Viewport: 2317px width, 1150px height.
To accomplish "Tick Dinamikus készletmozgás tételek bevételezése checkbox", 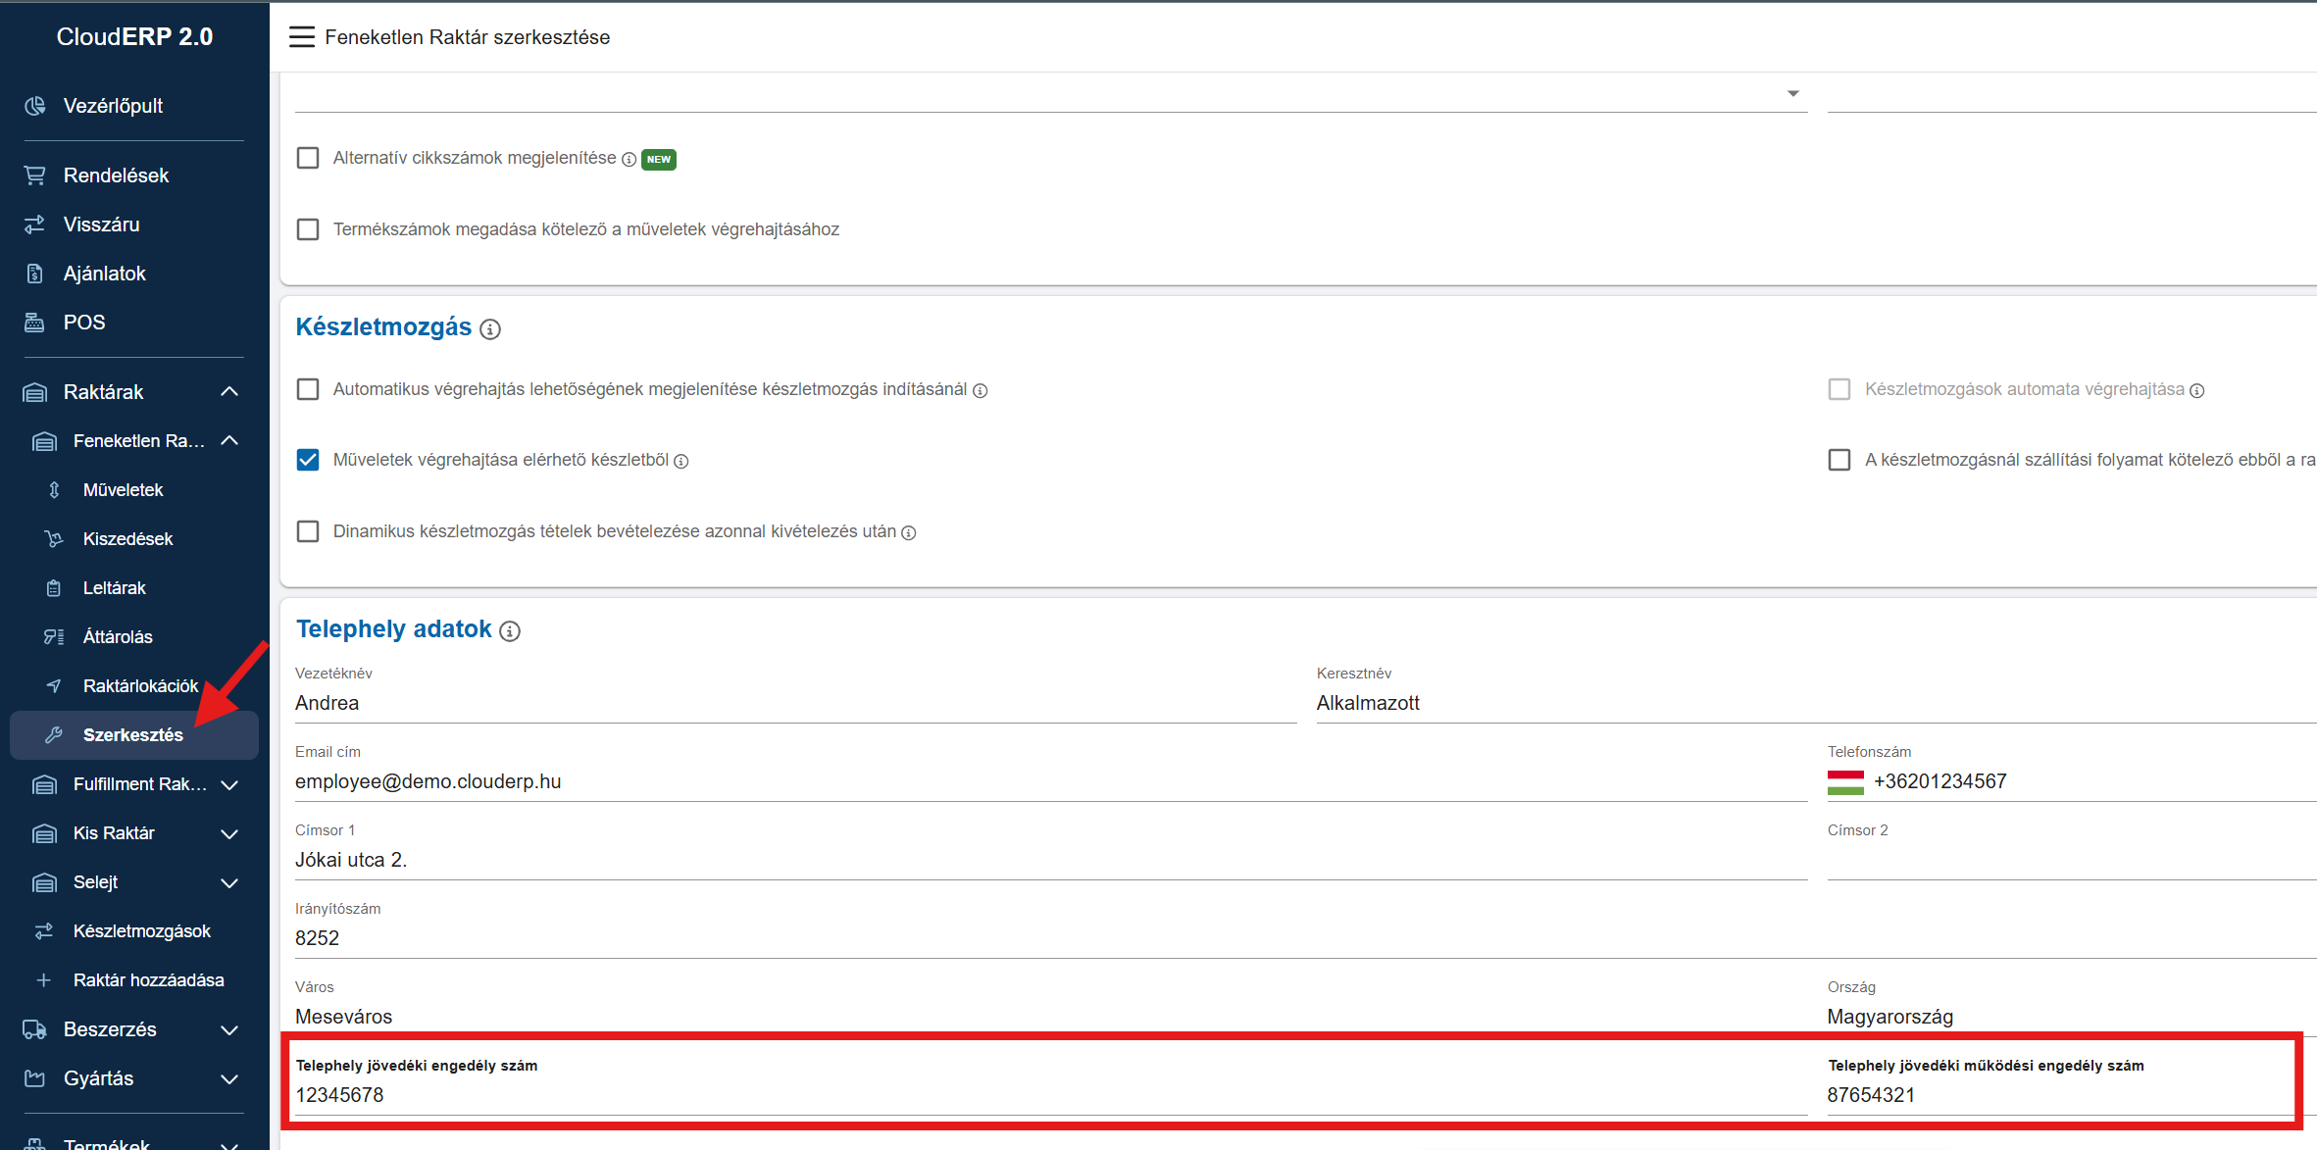I will (x=308, y=531).
